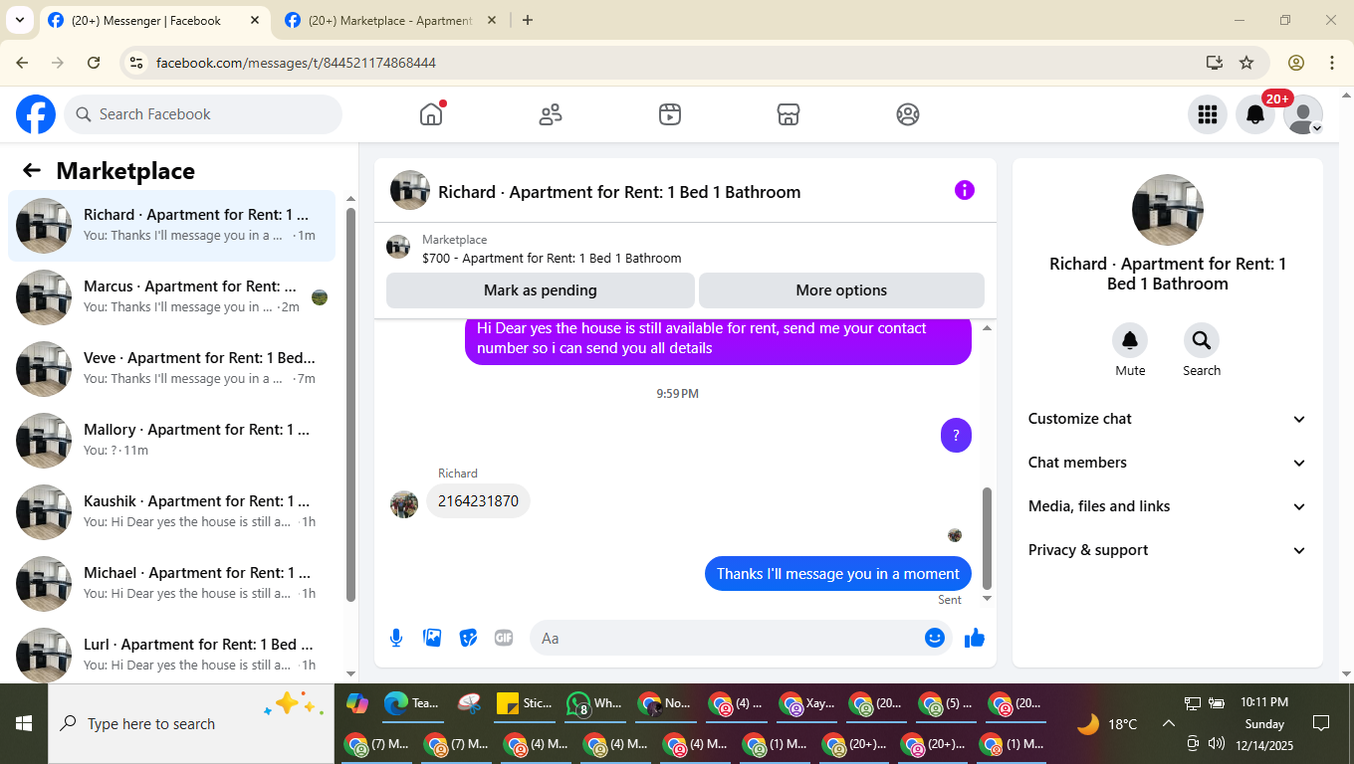
Task: Open the Lurl apartment conversation
Action: [x=171, y=652]
